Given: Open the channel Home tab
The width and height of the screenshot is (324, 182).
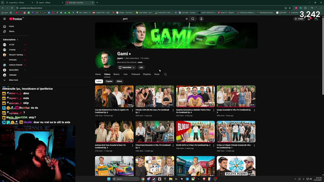Looking at the screenshot, I should pos(98,74).
